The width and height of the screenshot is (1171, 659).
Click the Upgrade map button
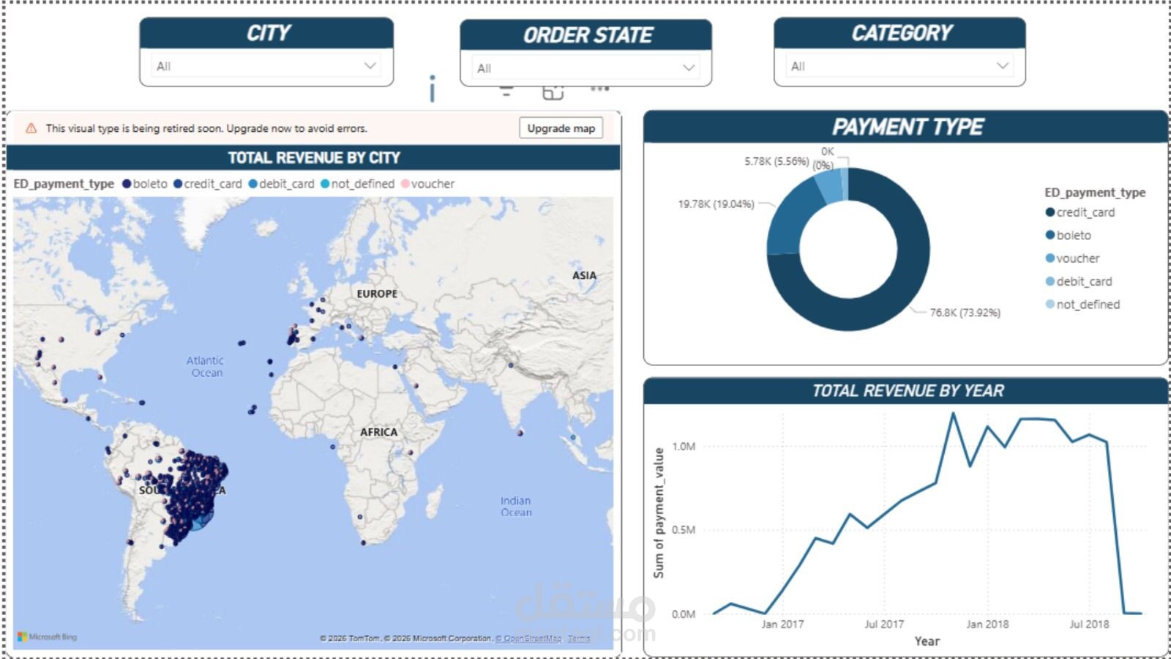(561, 128)
